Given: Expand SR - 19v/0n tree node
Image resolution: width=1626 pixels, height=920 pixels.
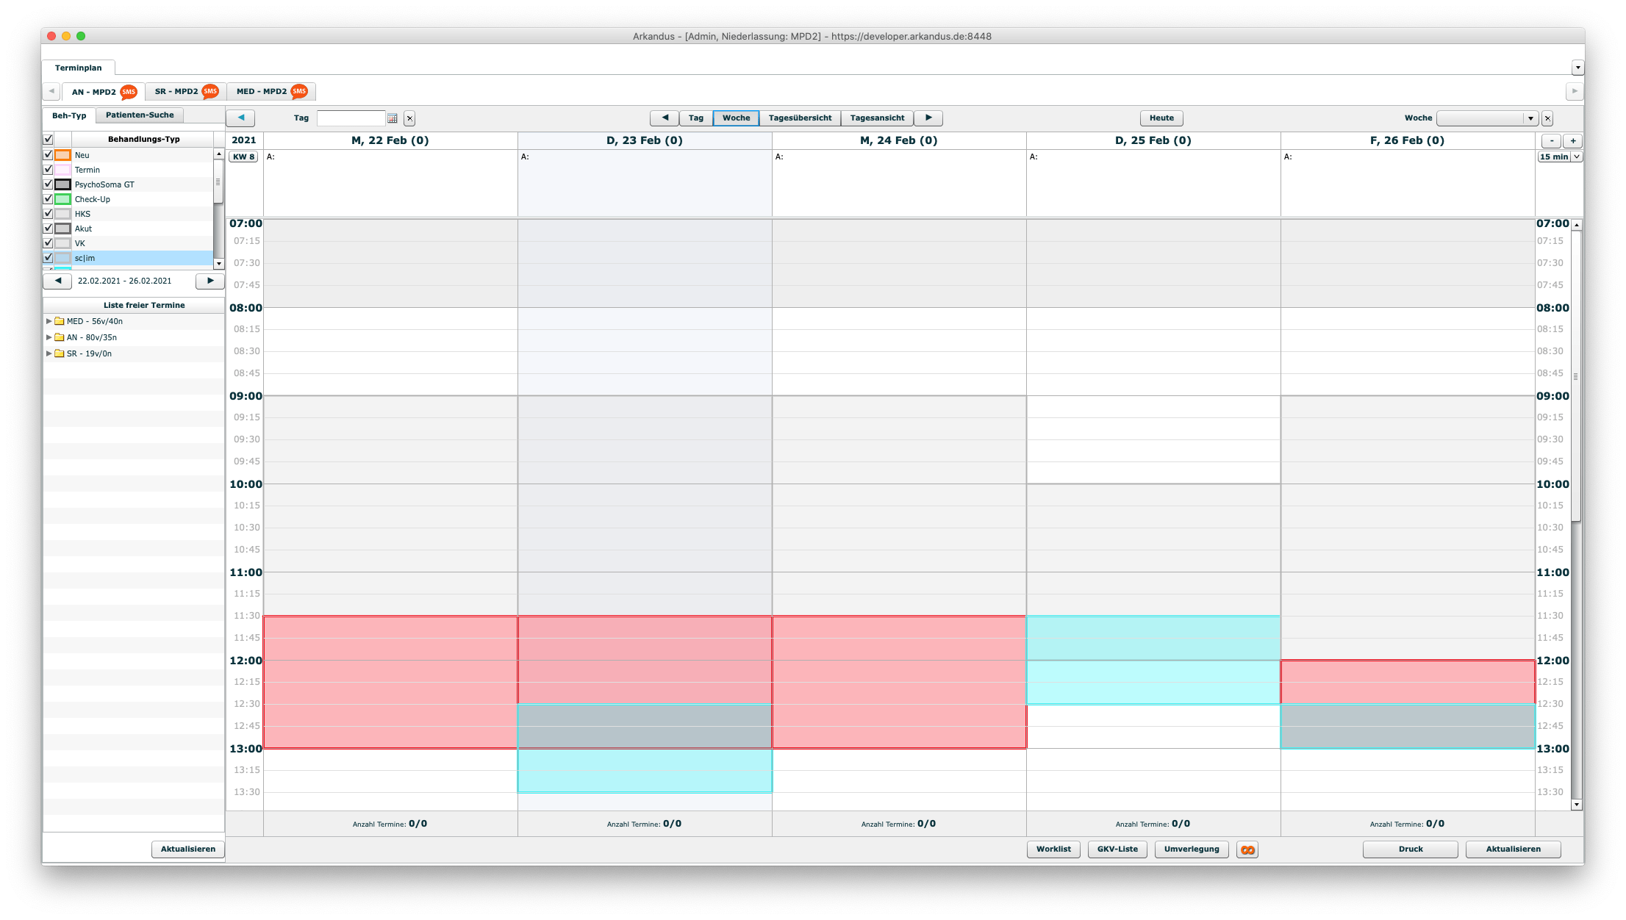Looking at the screenshot, I should 49,353.
